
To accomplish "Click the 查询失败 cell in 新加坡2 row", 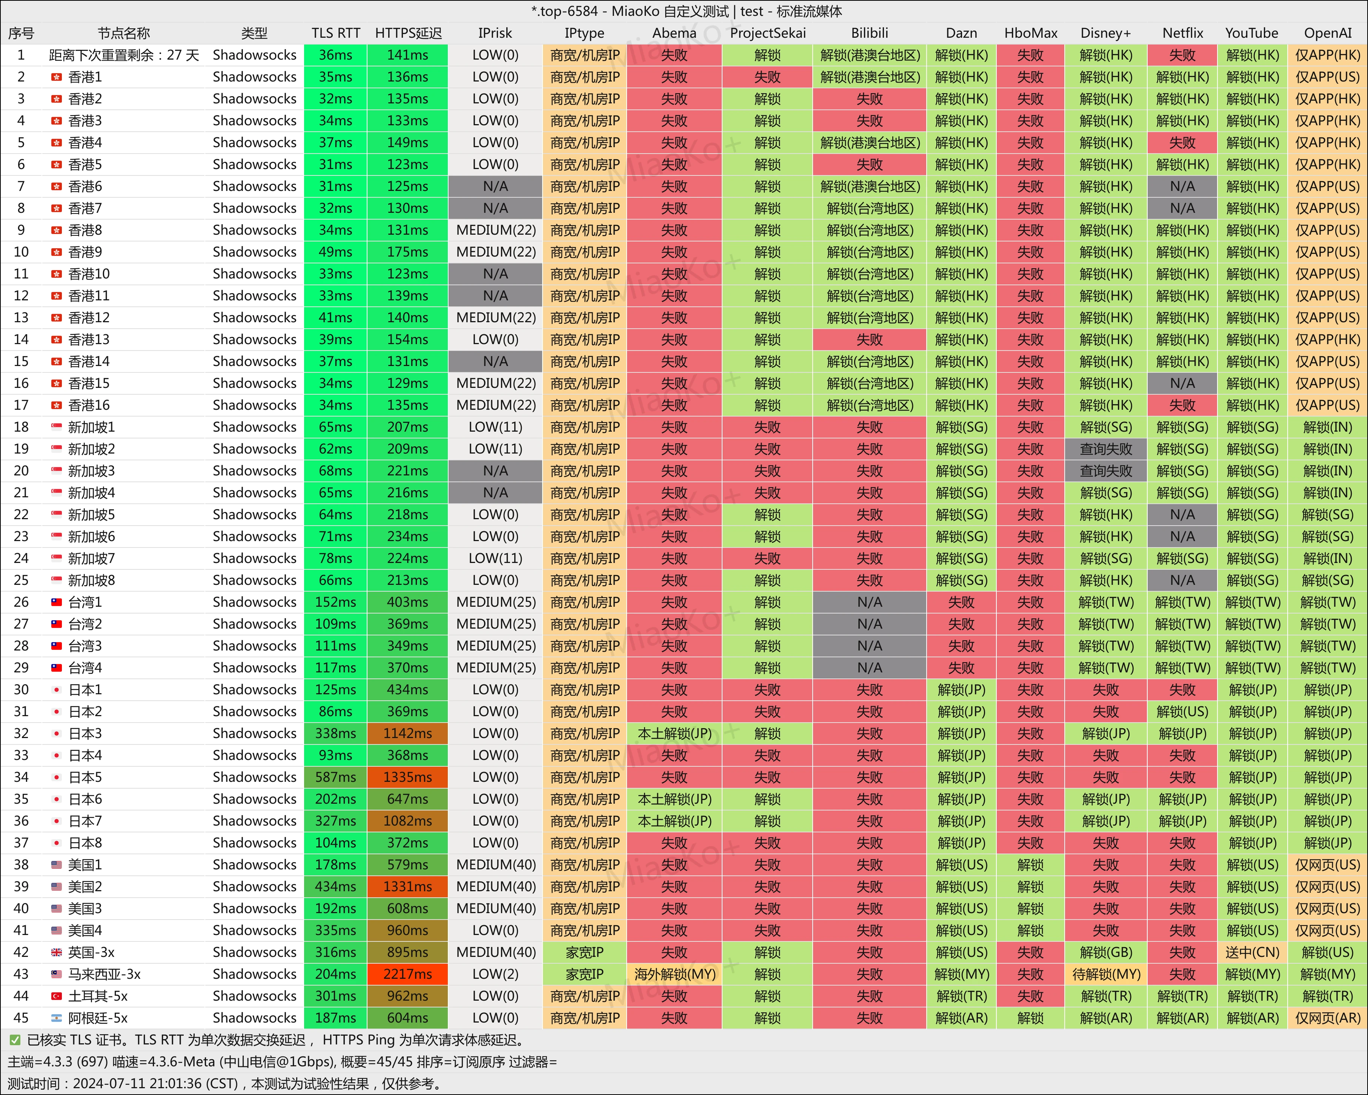I will 1106,449.
